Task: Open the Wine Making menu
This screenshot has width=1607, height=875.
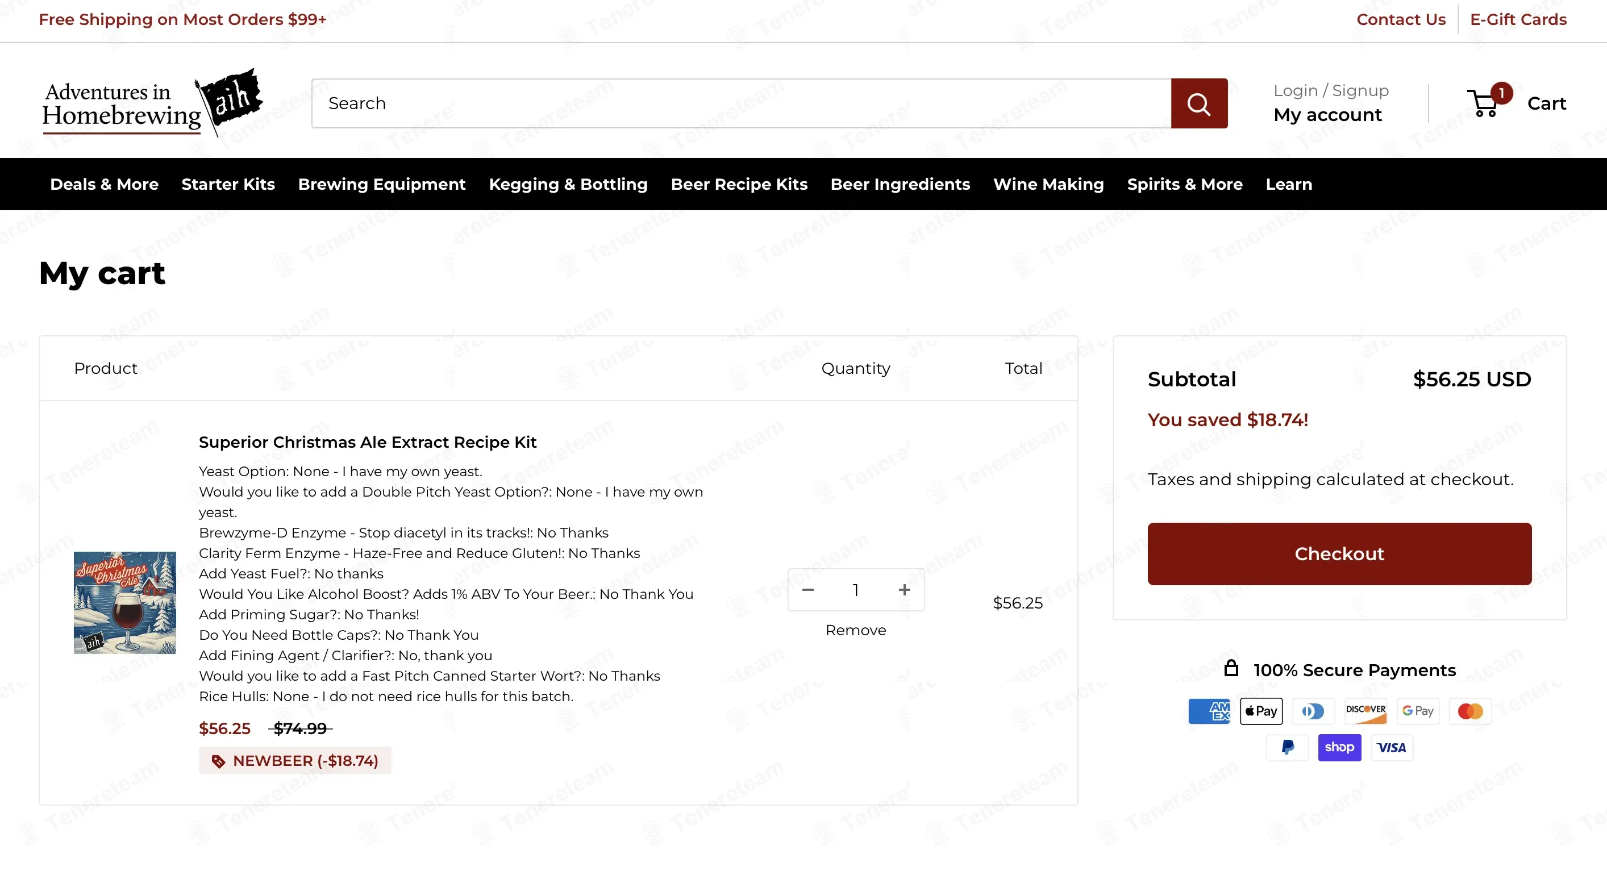Action: pyautogui.click(x=1048, y=184)
